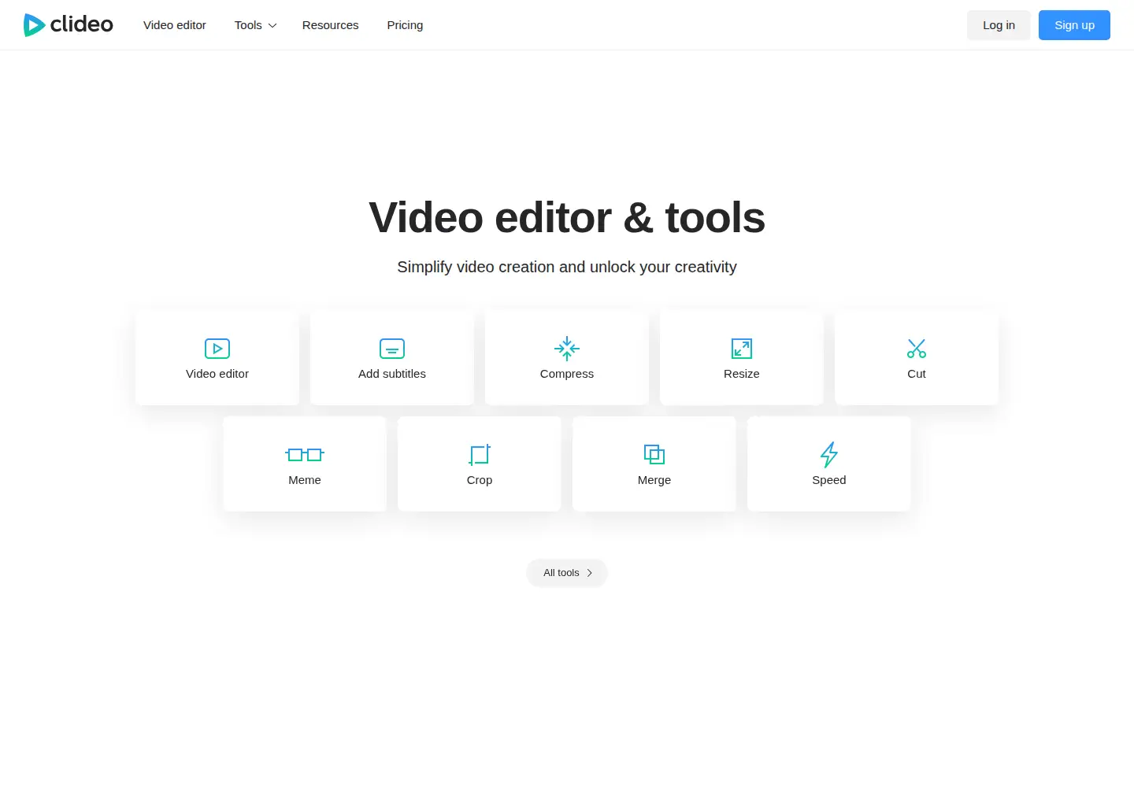Viewport: 1134px width, 787px height.
Task: Click the heading 'Video editor & tools'
Action: point(567,218)
